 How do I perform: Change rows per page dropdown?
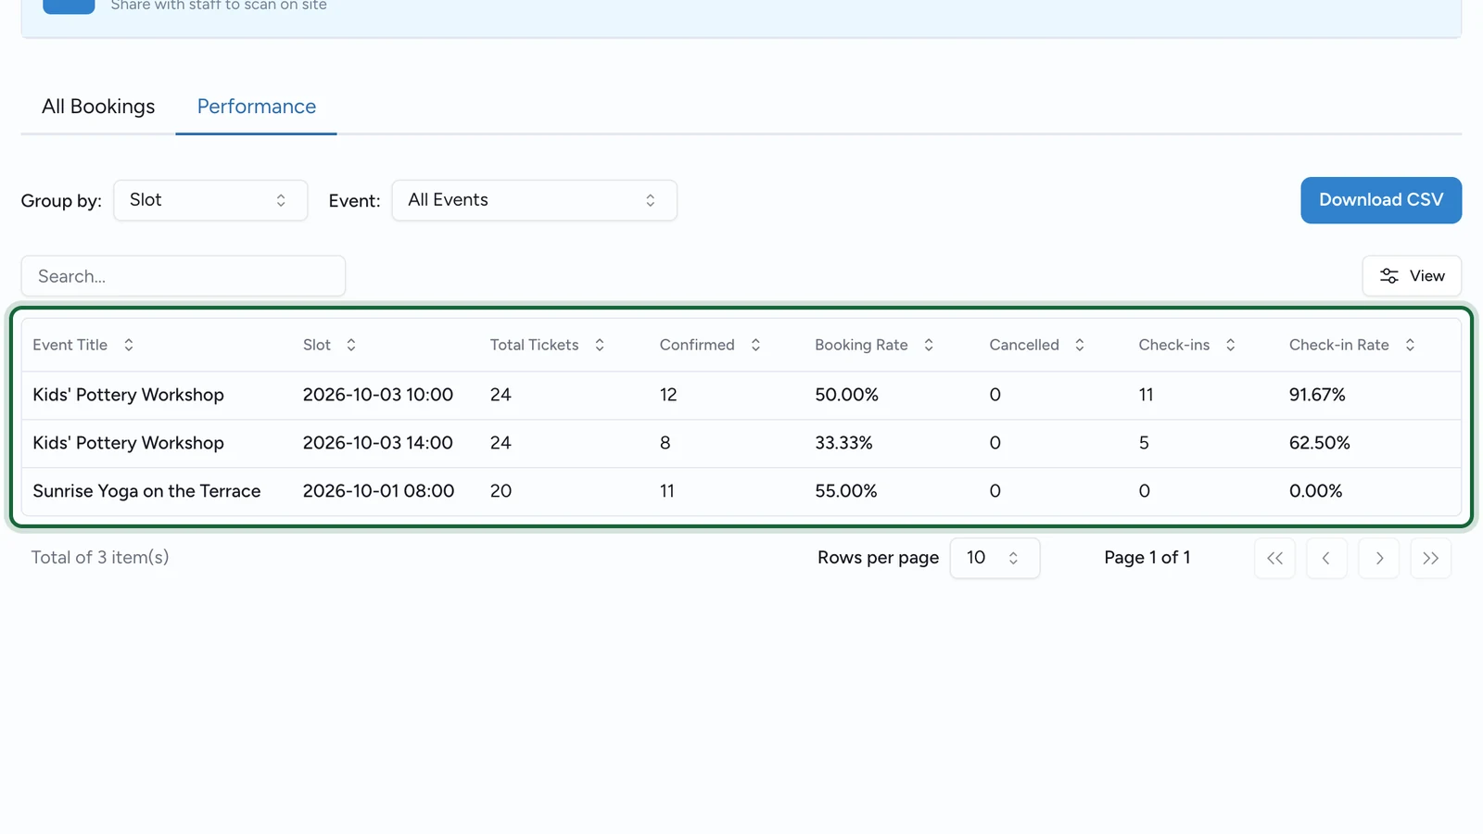pyautogui.click(x=995, y=558)
